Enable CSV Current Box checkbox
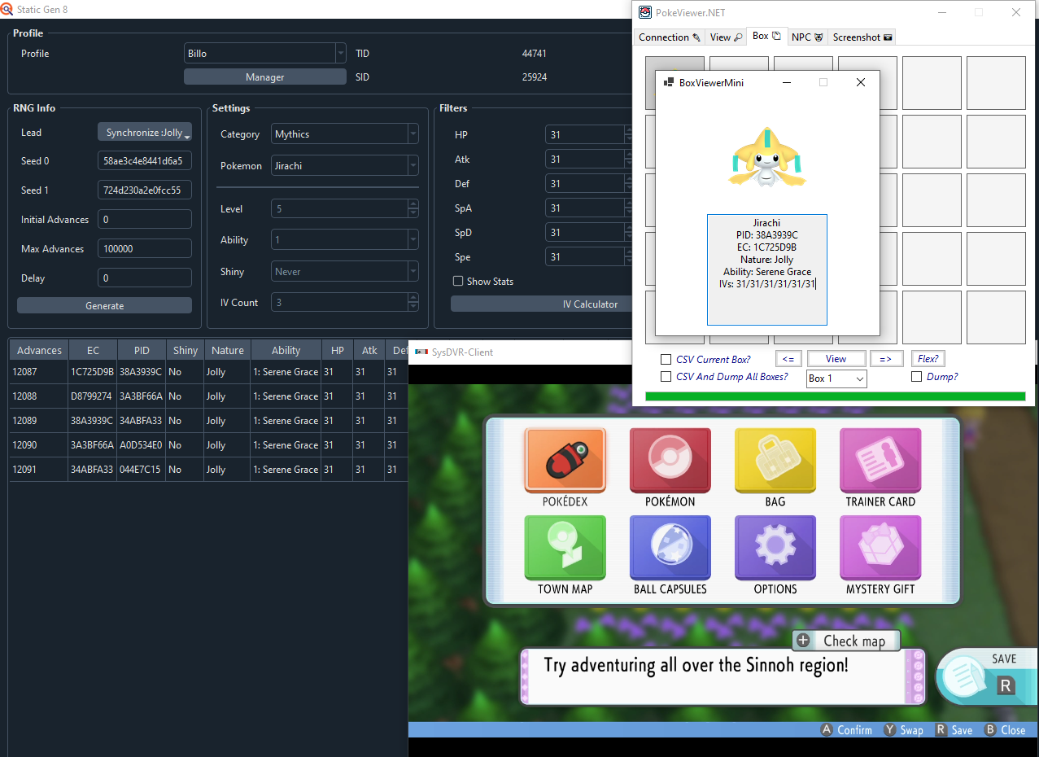Screen dimensions: 1039x757 click(x=666, y=359)
